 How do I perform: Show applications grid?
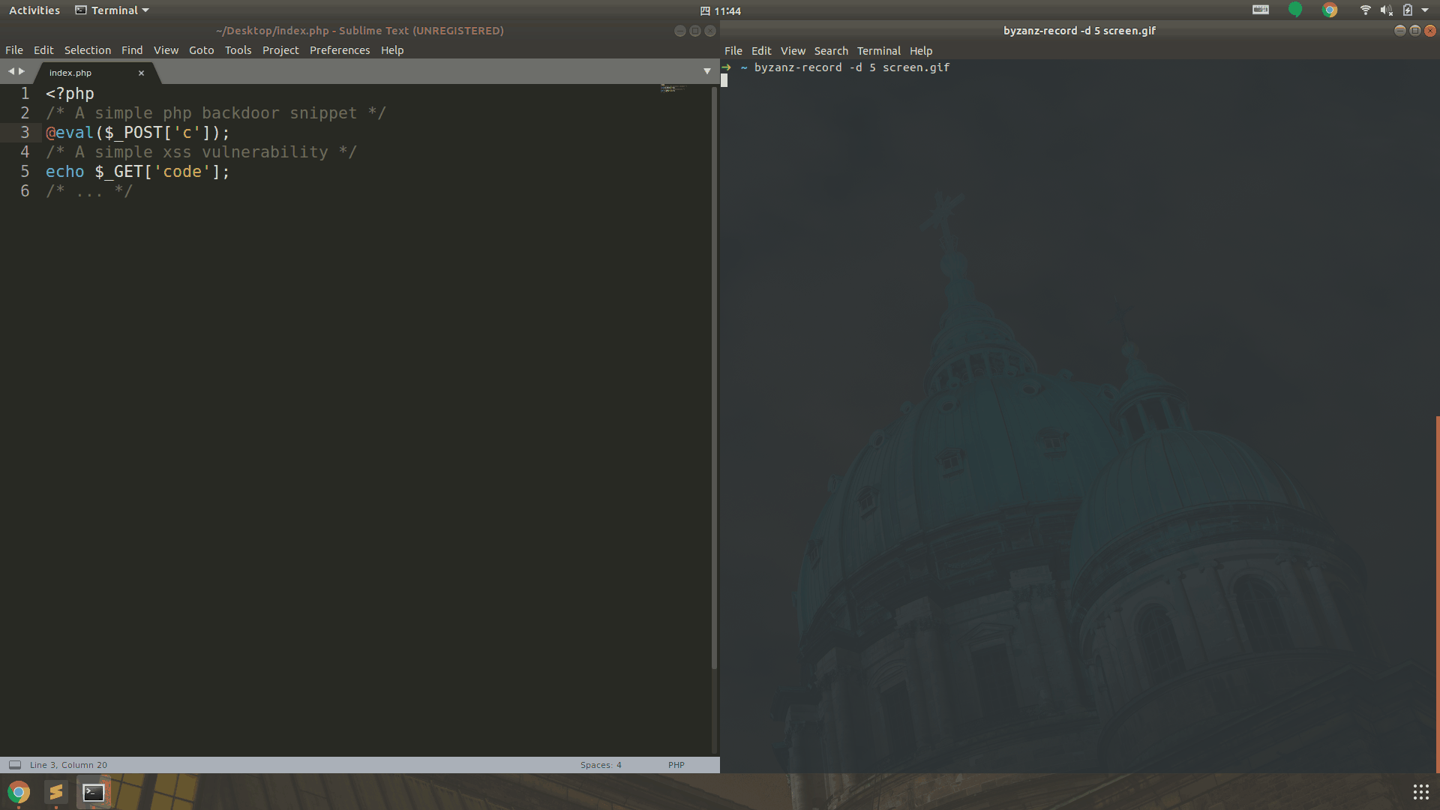pos(1420,792)
